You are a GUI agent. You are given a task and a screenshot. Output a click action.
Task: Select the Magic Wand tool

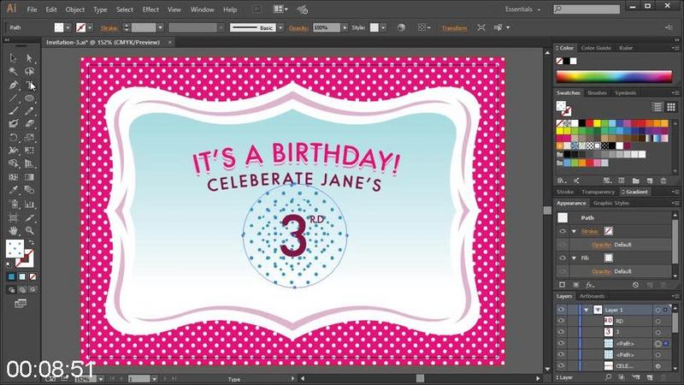(13, 71)
